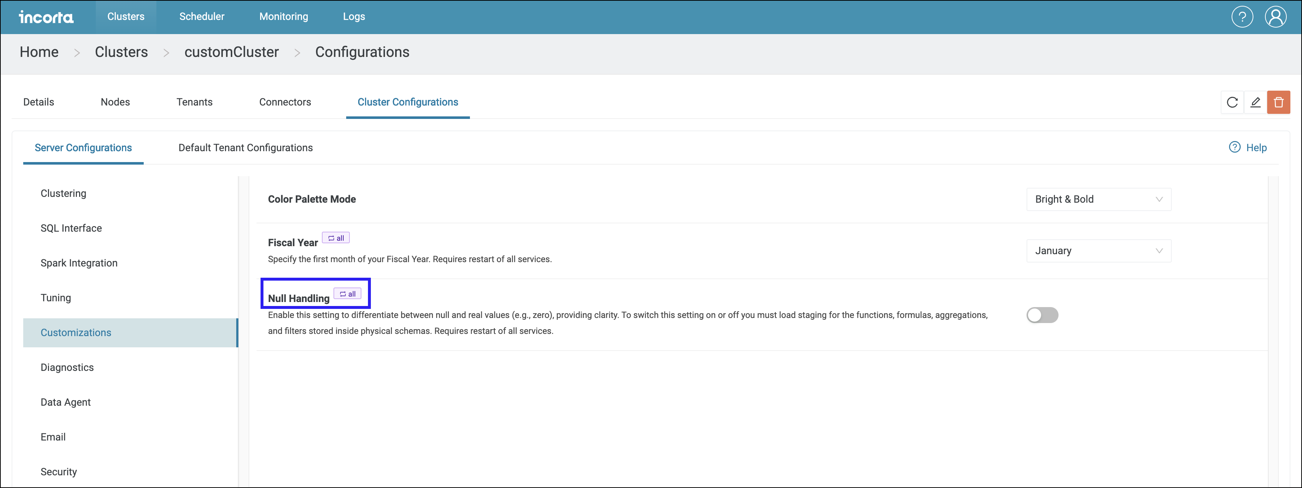Viewport: 1302px width, 488px height.
Task: Click the orange delete trash icon
Action: (1279, 103)
